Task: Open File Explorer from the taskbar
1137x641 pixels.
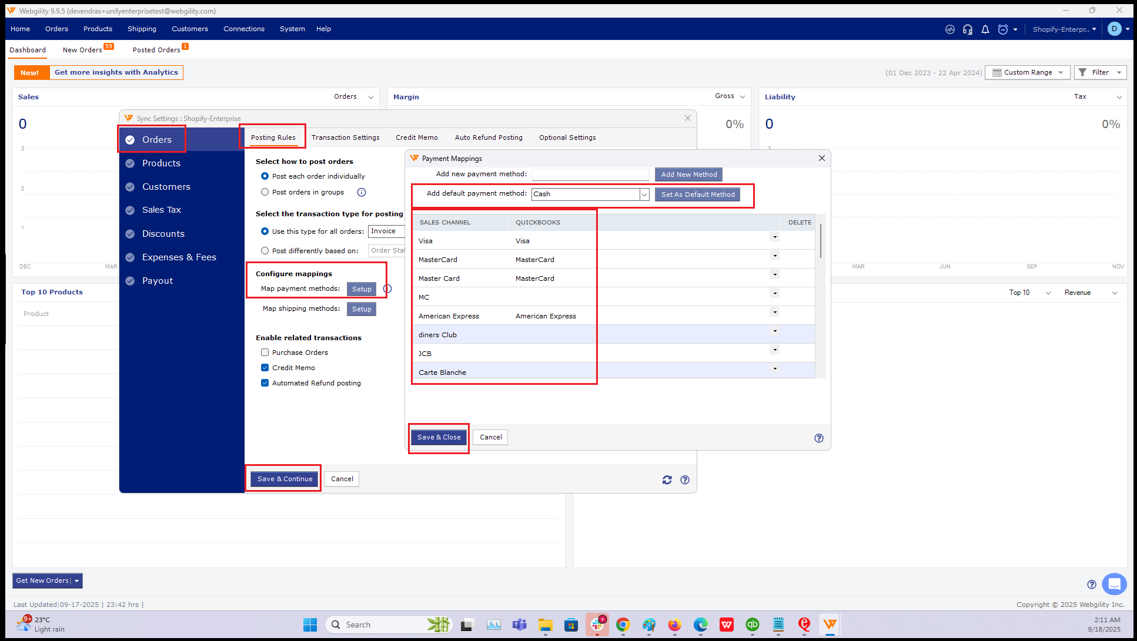Action: [546, 625]
